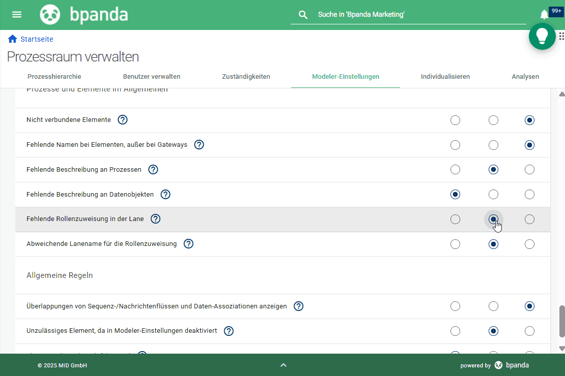
Task: Click the 'Prozessraum verwalten' page title
Action: click(x=73, y=57)
